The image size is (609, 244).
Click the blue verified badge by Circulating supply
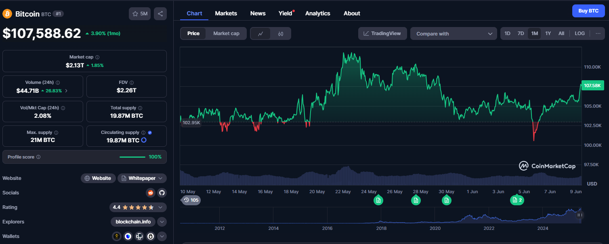coord(150,132)
